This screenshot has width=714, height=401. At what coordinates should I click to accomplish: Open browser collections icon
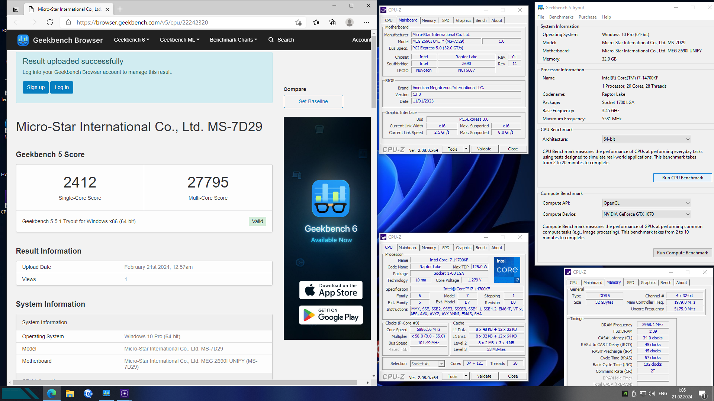click(x=332, y=22)
